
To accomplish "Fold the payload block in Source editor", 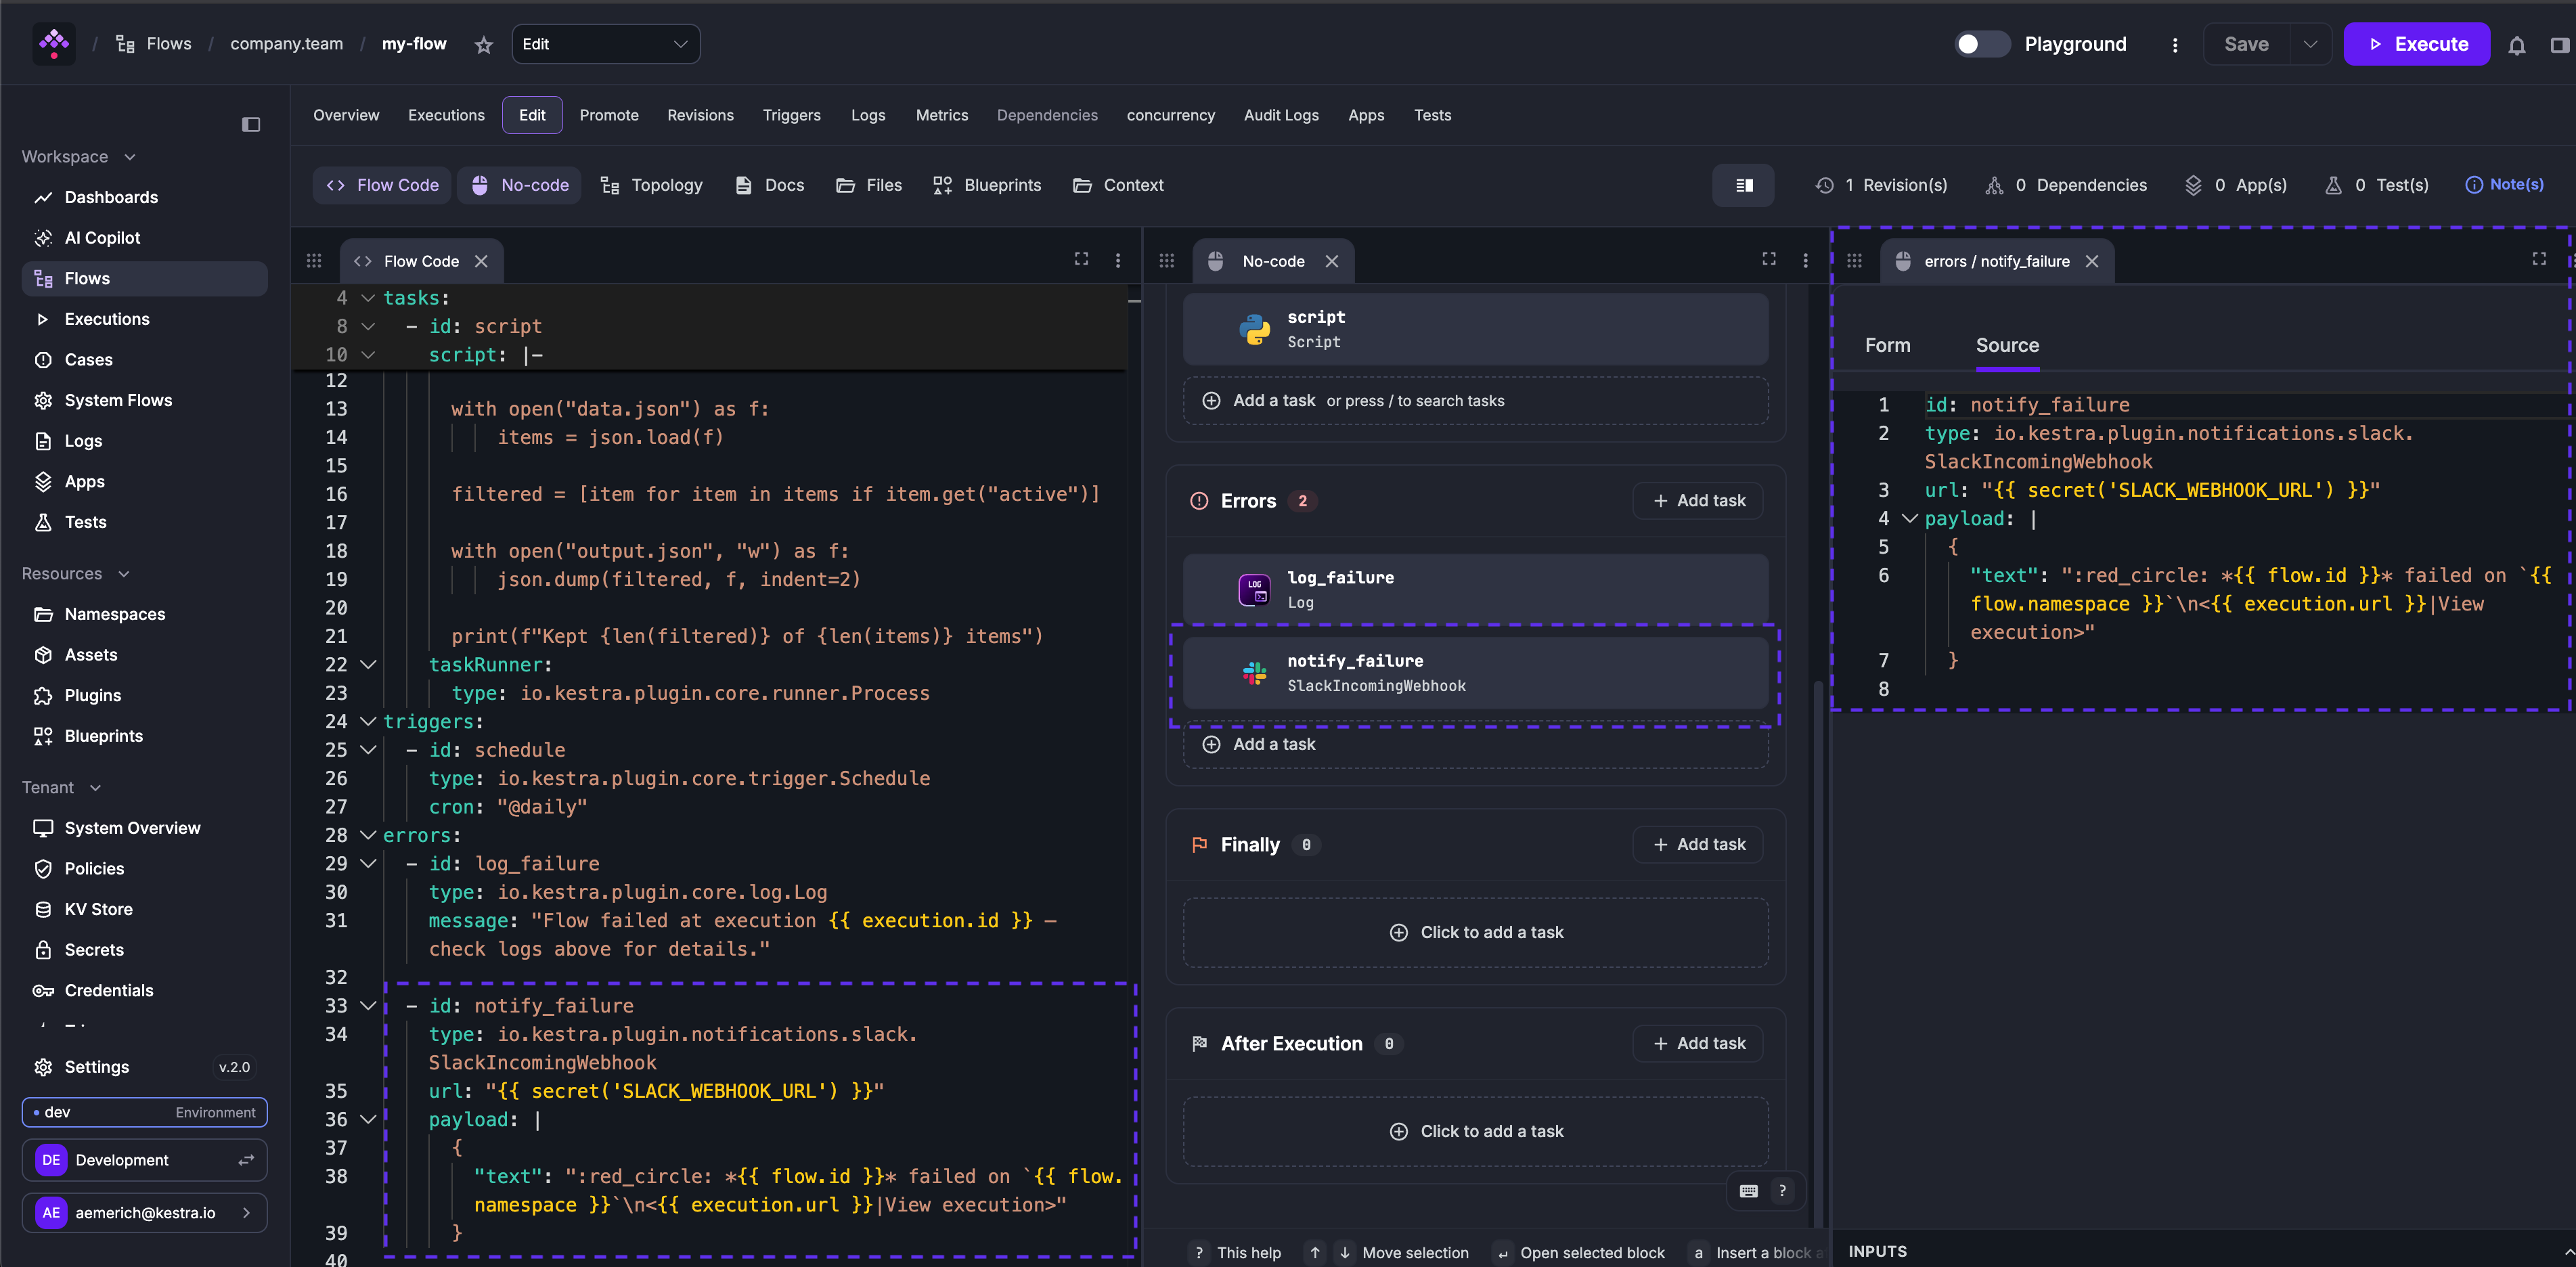I will click(x=1909, y=518).
